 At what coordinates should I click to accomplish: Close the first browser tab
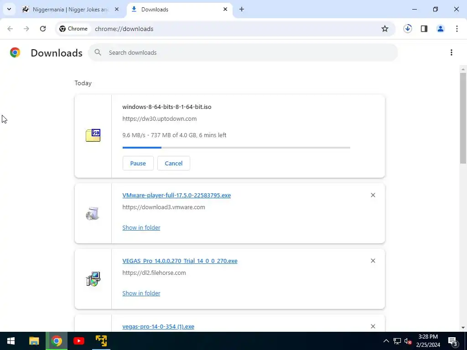click(117, 9)
